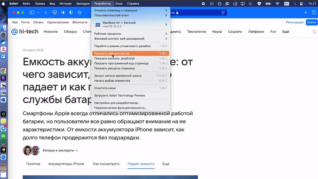Viewport: 318px width, 179px height.
Task: Click the shield privacy icon in toolbar
Action: click(55, 12)
